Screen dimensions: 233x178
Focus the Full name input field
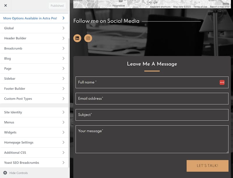click(152, 82)
